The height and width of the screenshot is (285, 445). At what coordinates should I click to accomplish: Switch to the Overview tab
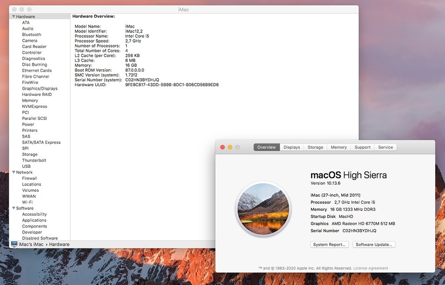pyautogui.click(x=267, y=147)
